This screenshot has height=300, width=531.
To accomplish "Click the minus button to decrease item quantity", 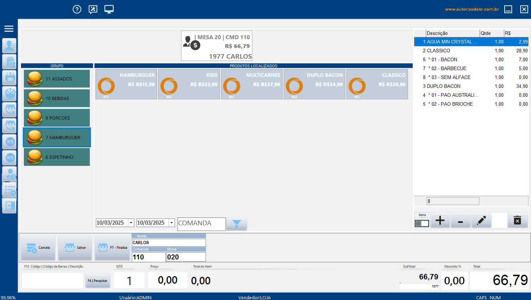I will tap(460, 221).
